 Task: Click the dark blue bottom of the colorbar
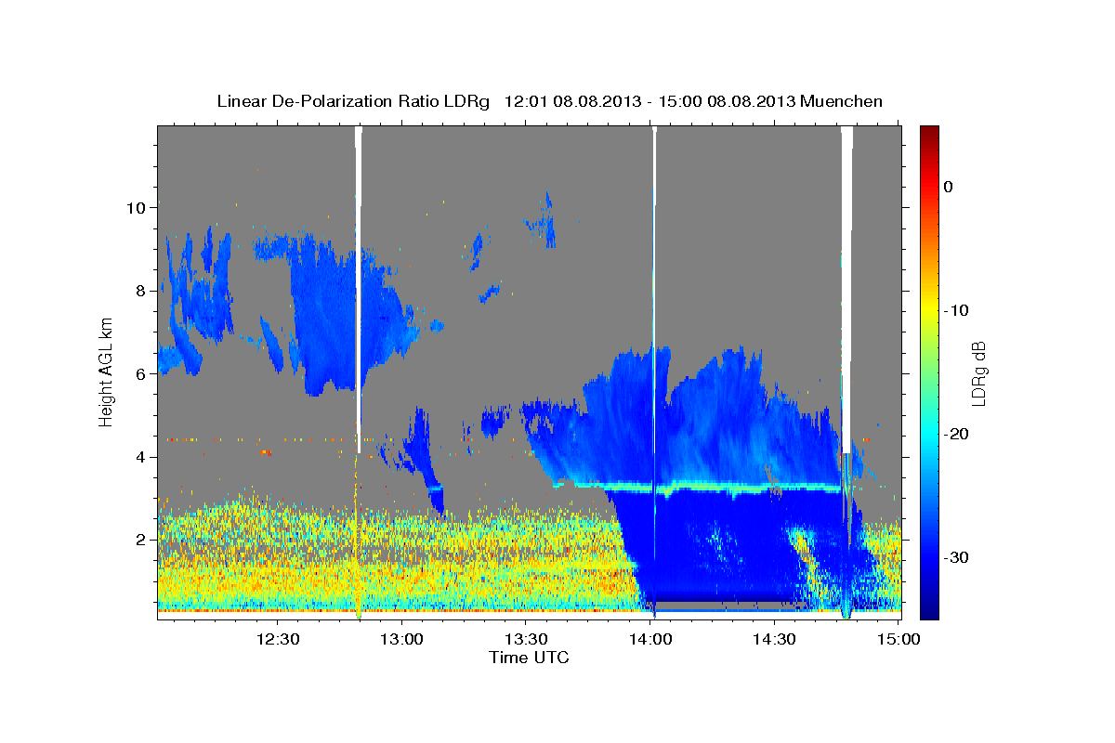click(929, 608)
